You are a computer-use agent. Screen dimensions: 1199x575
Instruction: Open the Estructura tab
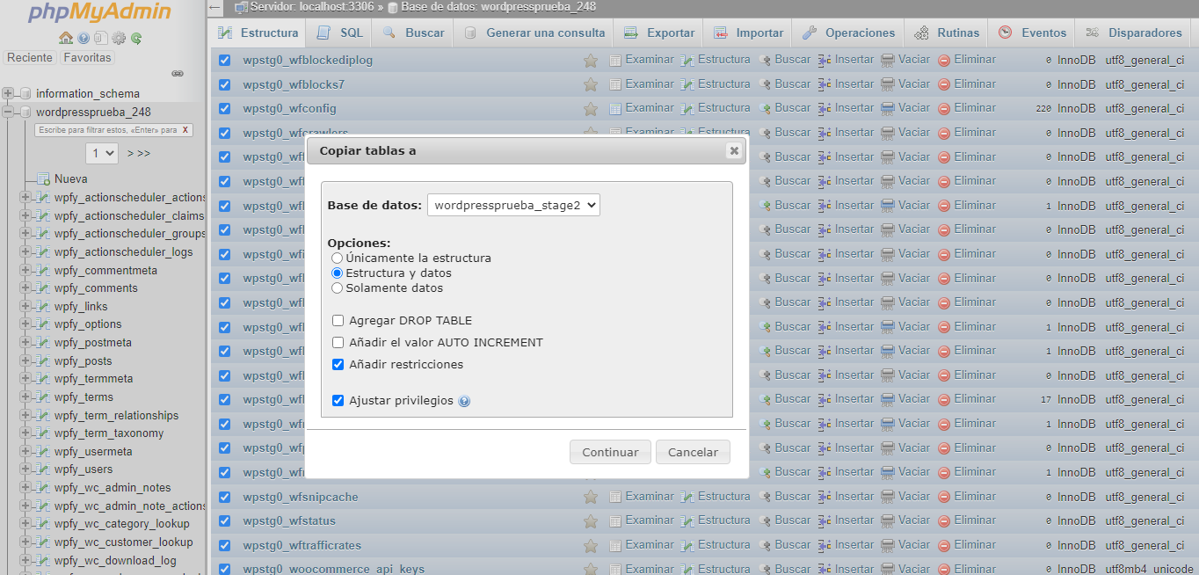[x=258, y=33]
